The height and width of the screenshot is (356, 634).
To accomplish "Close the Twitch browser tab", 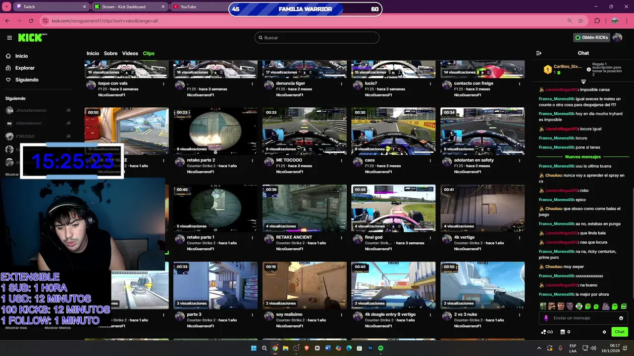I will point(84,7).
